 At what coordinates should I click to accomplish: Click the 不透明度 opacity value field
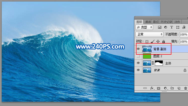(184, 34)
